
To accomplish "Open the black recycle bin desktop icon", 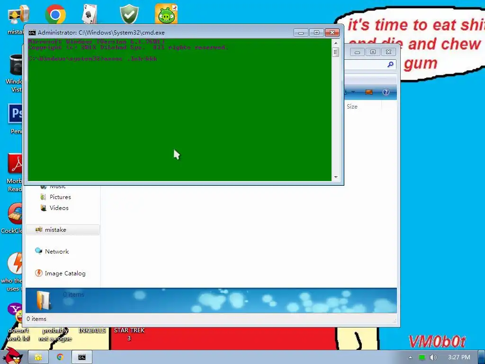I will click(16, 65).
